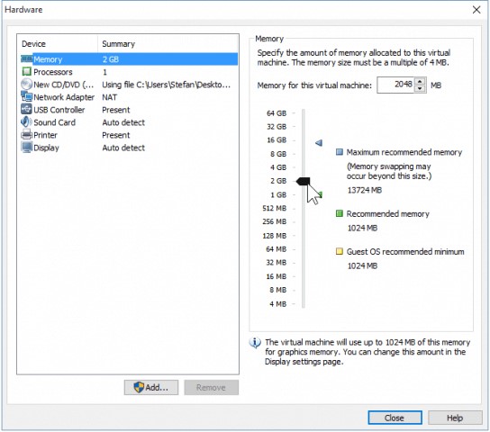490x432 pixels.
Task: Click Present summary for Printer
Action: pyautogui.click(x=116, y=135)
